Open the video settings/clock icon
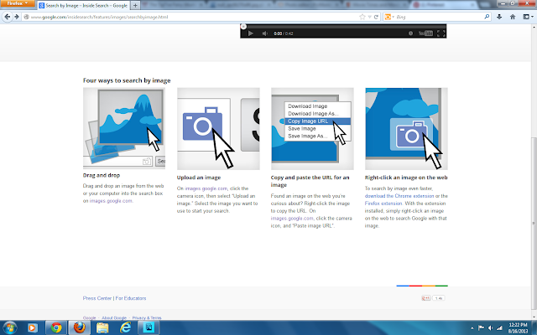This screenshot has width=537, height=335. point(410,33)
